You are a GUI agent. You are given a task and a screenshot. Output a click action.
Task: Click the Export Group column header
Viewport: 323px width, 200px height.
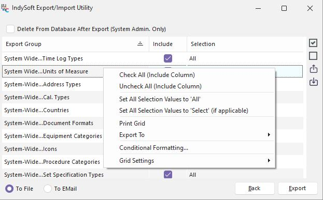[x=75, y=44]
